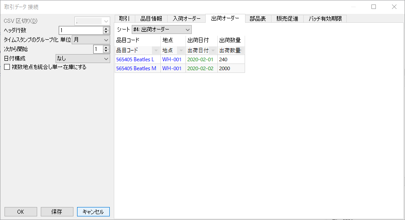Viewport: 405px width, 220px height.
Task: Open the 品目コード column mapping dropdown arrow
Action: tap(156, 51)
